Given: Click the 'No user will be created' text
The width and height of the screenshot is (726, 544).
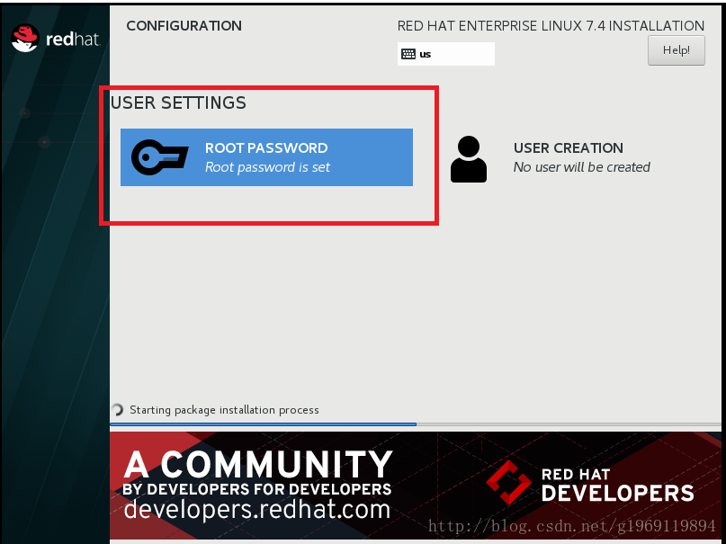Looking at the screenshot, I should 581,167.
